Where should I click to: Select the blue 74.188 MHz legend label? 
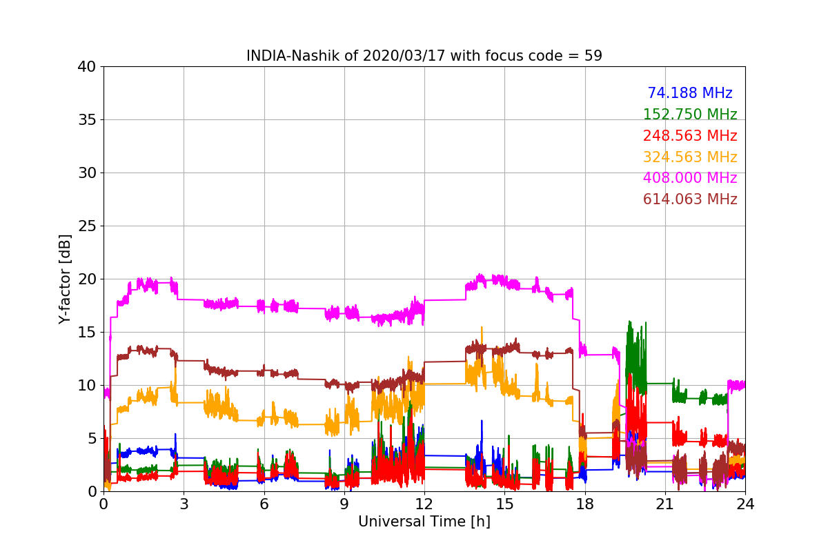[690, 93]
